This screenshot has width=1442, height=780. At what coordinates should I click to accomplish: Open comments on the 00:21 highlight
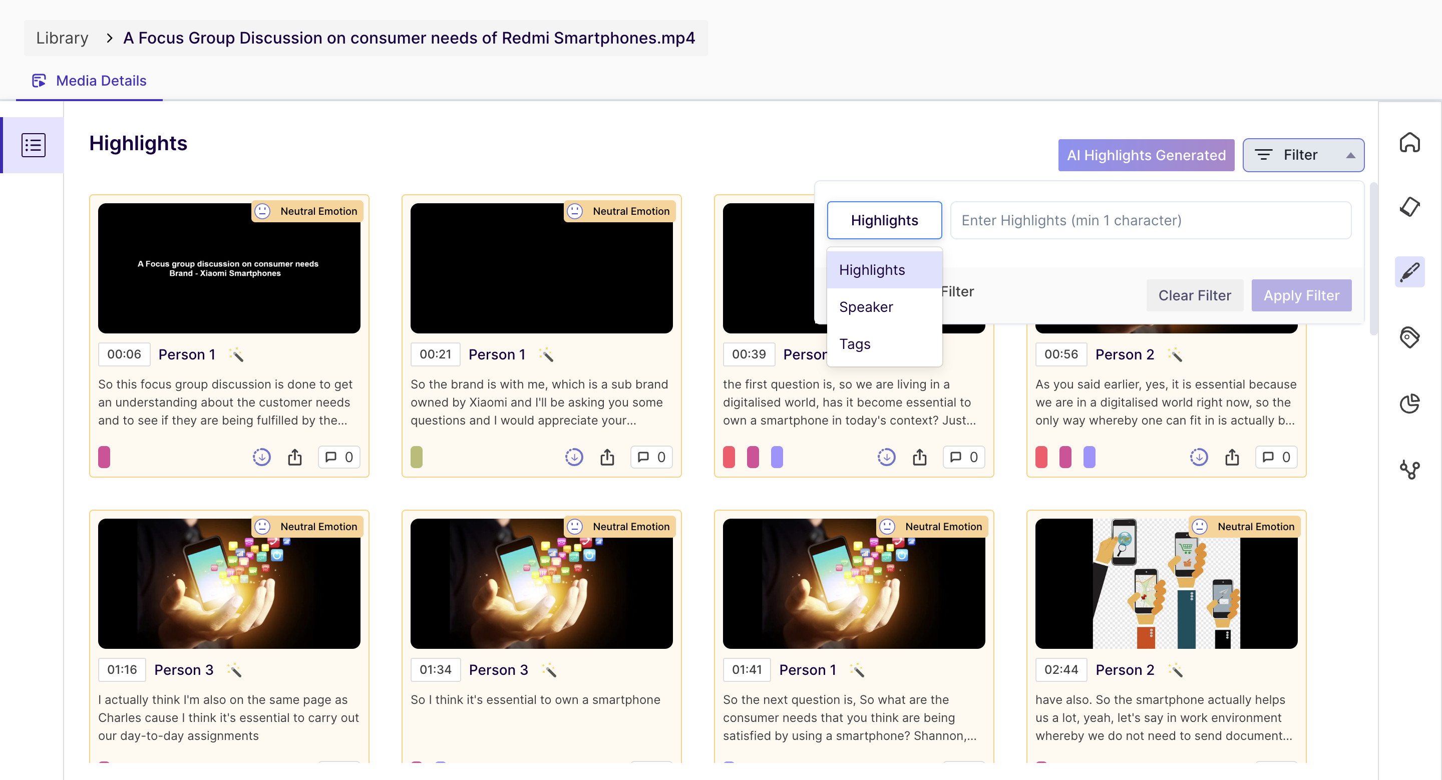pyautogui.click(x=651, y=457)
